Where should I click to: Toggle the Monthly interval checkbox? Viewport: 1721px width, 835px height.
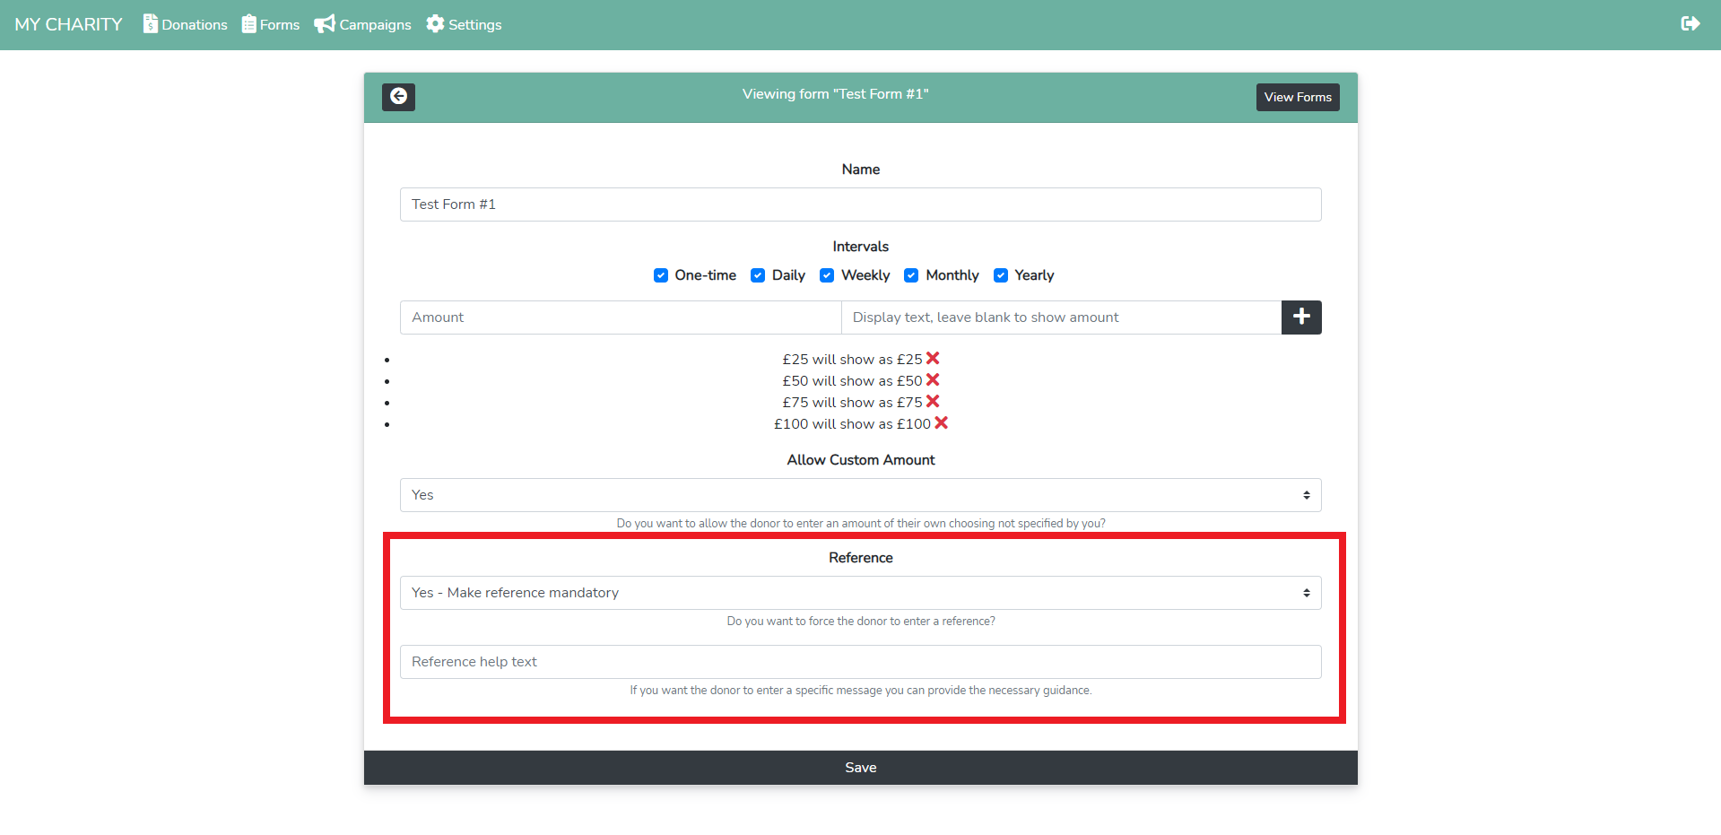pyautogui.click(x=911, y=275)
